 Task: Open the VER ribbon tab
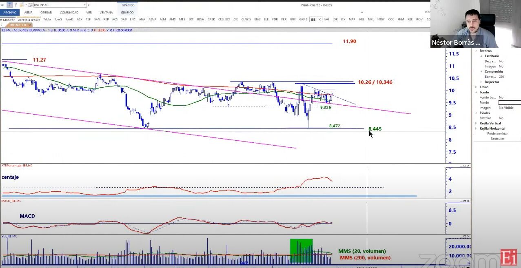coord(89,12)
